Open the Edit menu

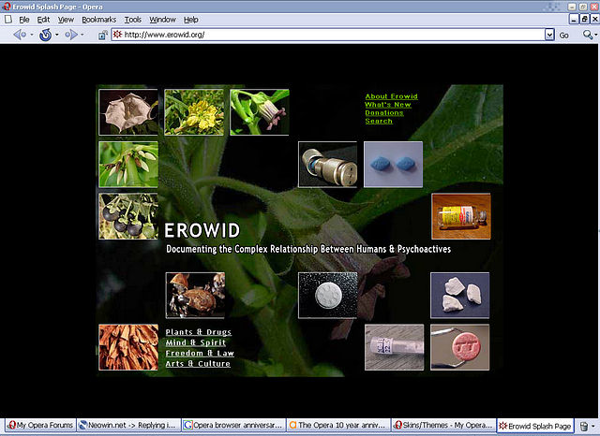pyautogui.click(x=43, y=20)
